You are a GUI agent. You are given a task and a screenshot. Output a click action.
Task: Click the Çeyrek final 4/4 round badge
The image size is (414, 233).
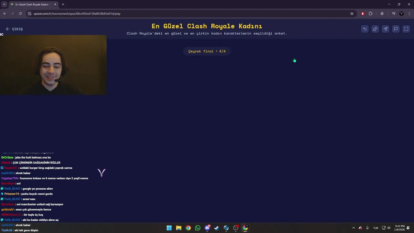coord(207,51)
